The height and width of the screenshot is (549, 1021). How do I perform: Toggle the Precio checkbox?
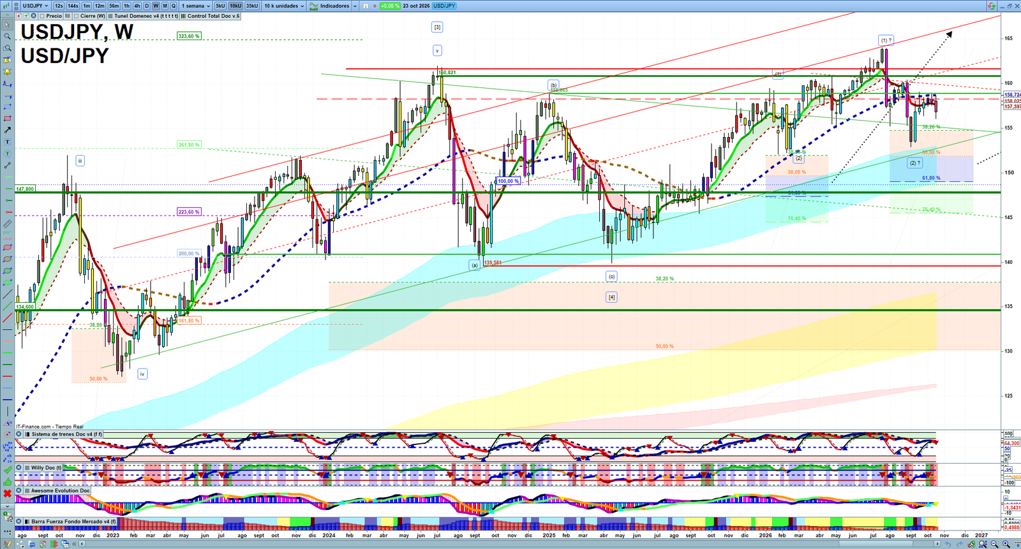tap(42, 16)
